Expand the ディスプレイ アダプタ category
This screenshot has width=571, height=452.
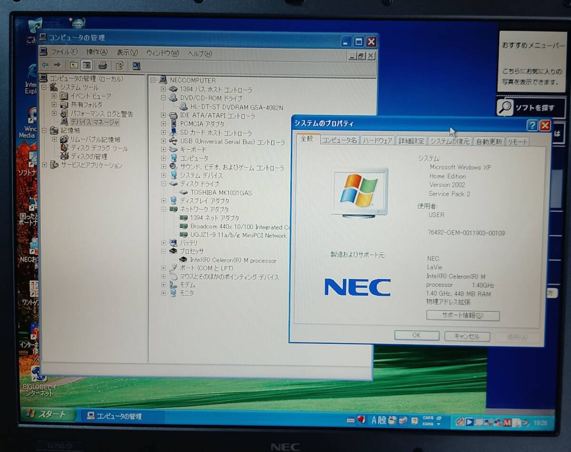tap(163, 201)
